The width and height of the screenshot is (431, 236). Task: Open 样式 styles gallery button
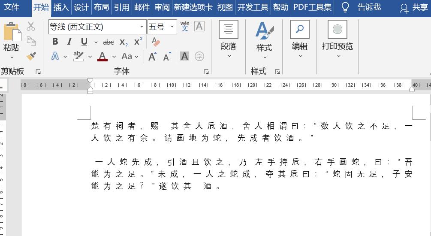(x=264, y=40)
